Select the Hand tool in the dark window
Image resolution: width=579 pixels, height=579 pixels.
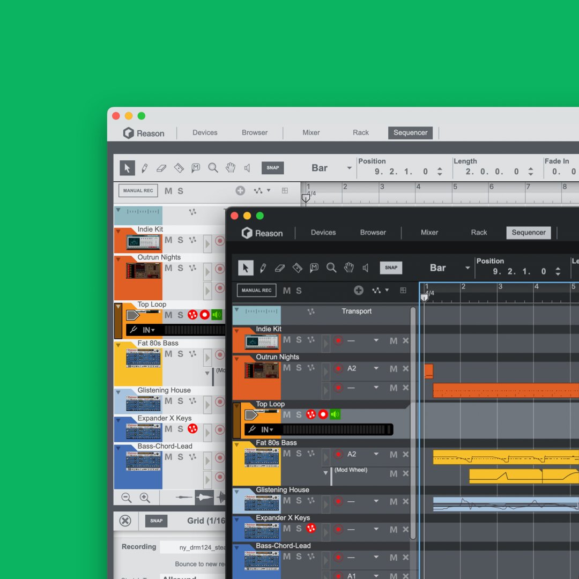click(x=348, y=268)
